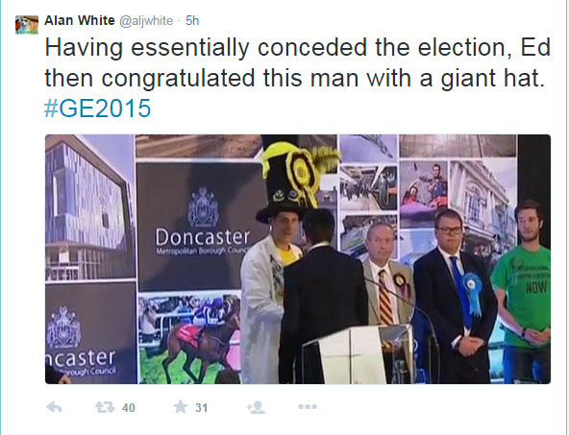Click the reply arrow icon
569x435 pixels.
tap(54, 407)
